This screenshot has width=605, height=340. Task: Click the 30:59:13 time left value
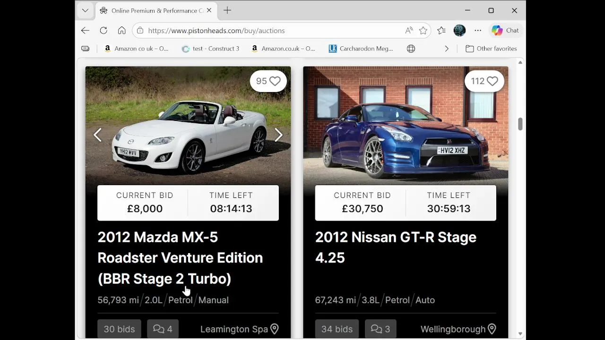click(x=449, y=209)
